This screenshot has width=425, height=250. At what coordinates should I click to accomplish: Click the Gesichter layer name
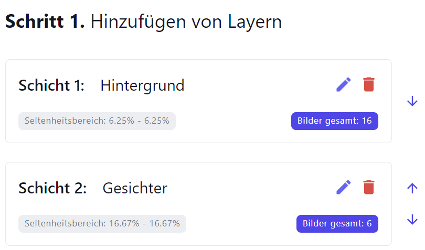click(135, 188)
